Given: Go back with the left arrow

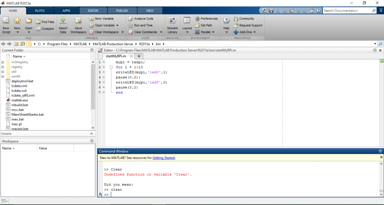Looking at the screenshot, I should point(3,44).
